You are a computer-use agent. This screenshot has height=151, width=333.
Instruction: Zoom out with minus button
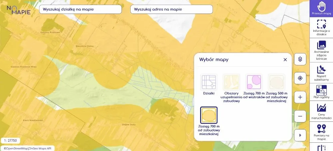click(300, 116)
